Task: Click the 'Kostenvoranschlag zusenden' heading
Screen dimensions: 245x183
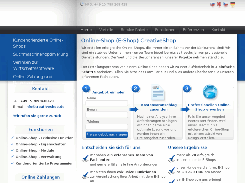Action: point(159,107)
